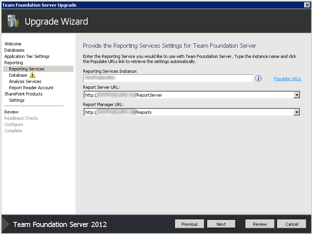Open the Report Server URL dropdown arrow

click(x=297, y=95)
